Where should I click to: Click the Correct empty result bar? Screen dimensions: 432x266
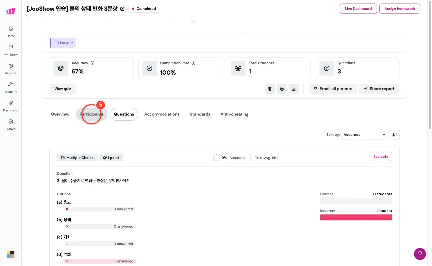pos(356,201)
